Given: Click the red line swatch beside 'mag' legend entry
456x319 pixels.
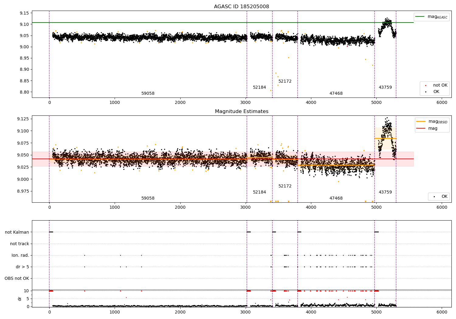Looking at the screenshot, I should pyautogui.click(x=421, y=128).
